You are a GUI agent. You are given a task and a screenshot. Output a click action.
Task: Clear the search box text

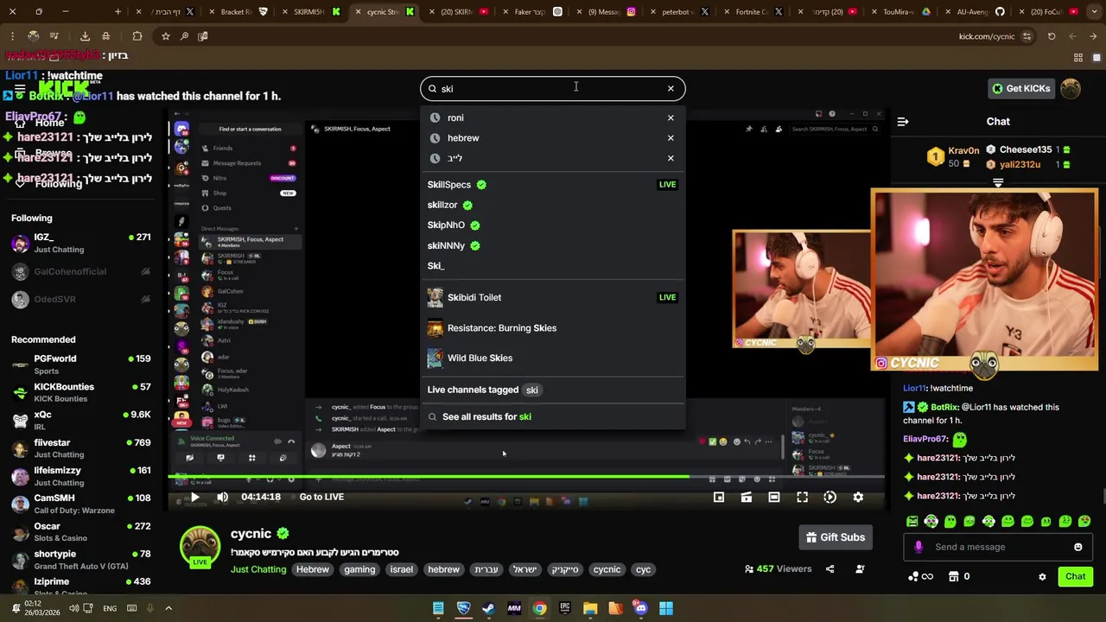pos(671,88)
